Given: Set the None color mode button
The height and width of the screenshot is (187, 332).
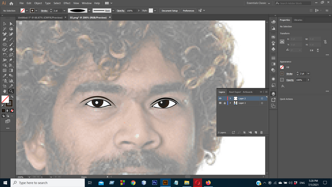Looking at the screenshot, I should click(12, 111).
